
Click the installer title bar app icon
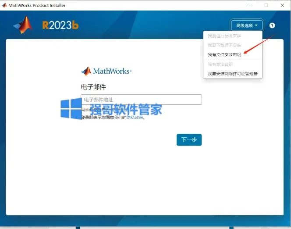[x=4, y=5]
